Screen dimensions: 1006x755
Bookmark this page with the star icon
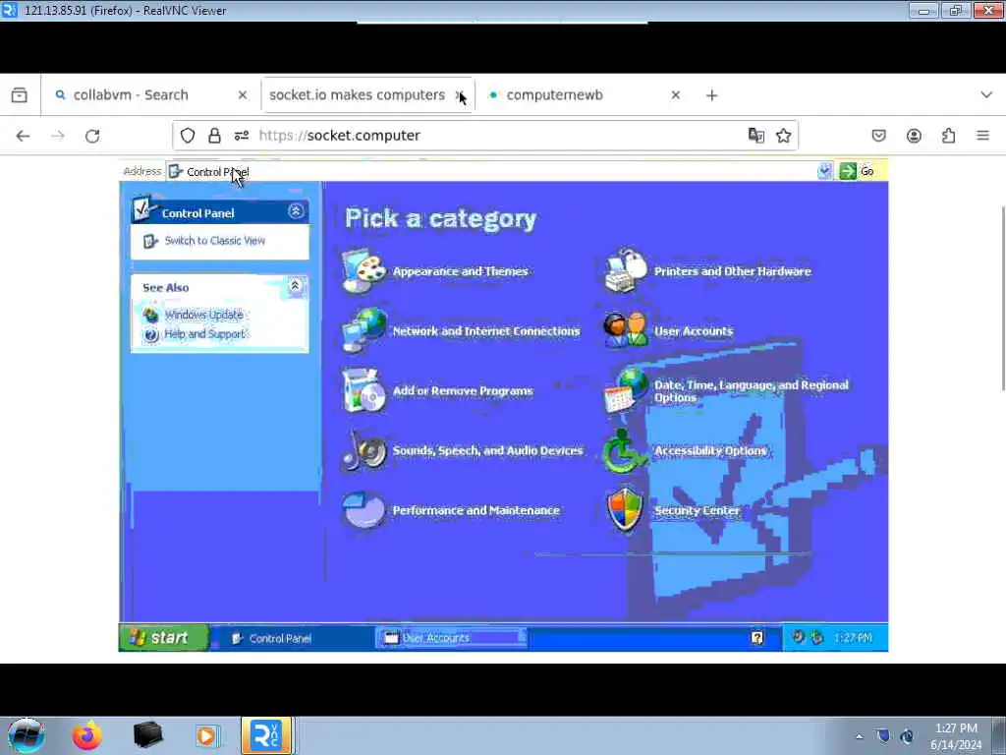coord(783,136)
